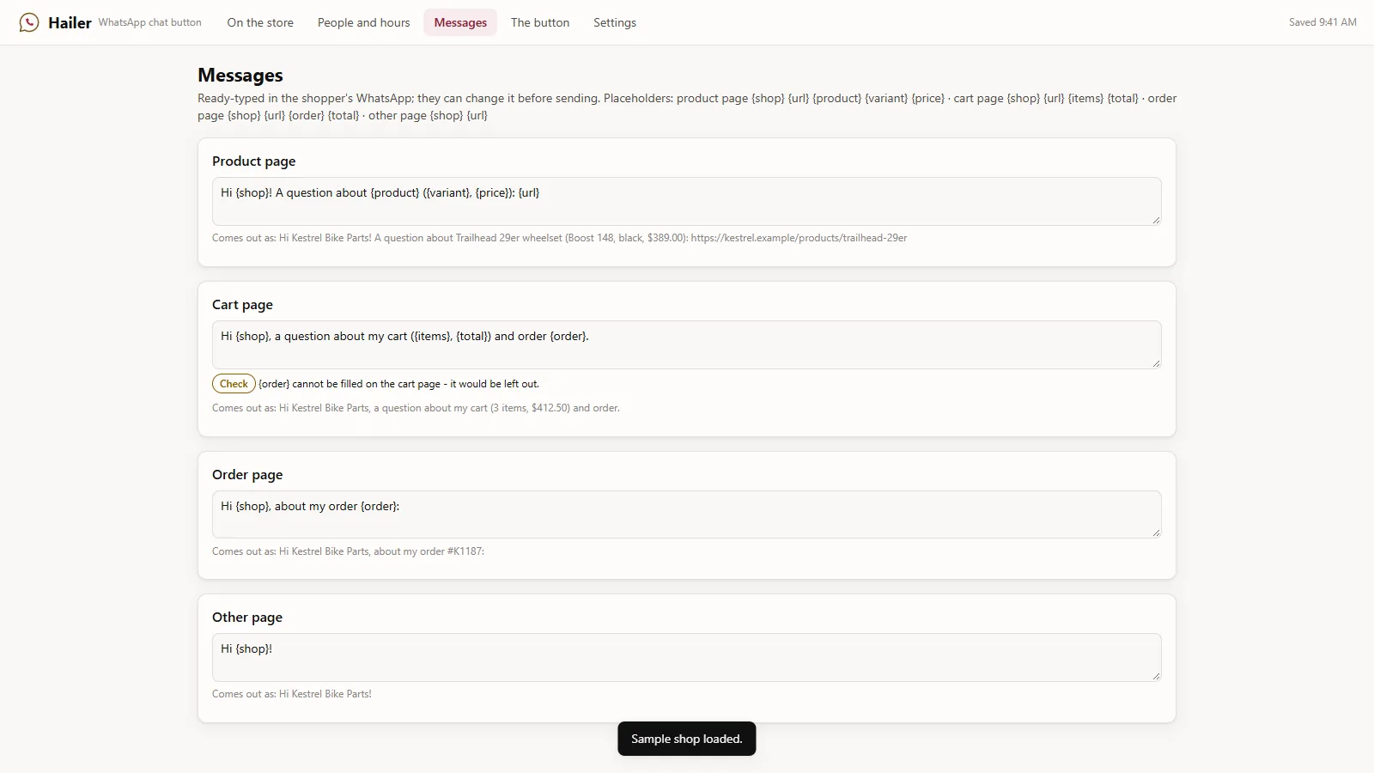Click the '{order} cannot be filled' warning text
The height and width of the screenshot is (773, 1374).
tap(398, 384)
